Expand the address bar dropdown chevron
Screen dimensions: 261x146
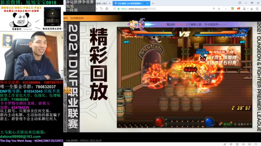coord(226,9)
